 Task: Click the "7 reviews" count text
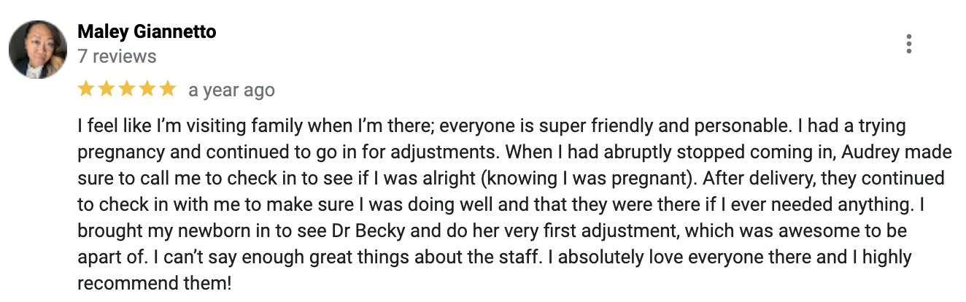click(x=117, y=56)
